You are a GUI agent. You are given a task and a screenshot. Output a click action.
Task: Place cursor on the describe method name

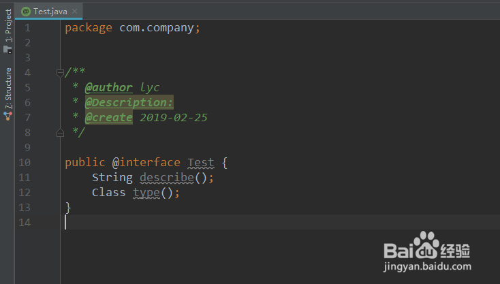(x=167, y=178)
